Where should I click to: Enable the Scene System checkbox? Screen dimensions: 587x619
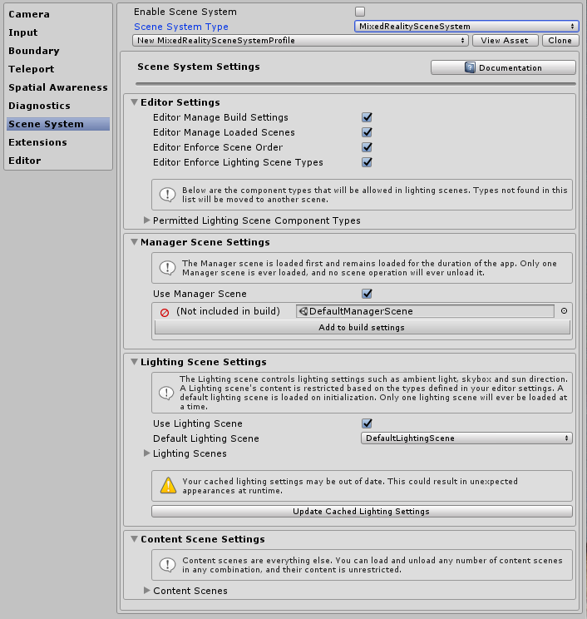click(360, 12)
